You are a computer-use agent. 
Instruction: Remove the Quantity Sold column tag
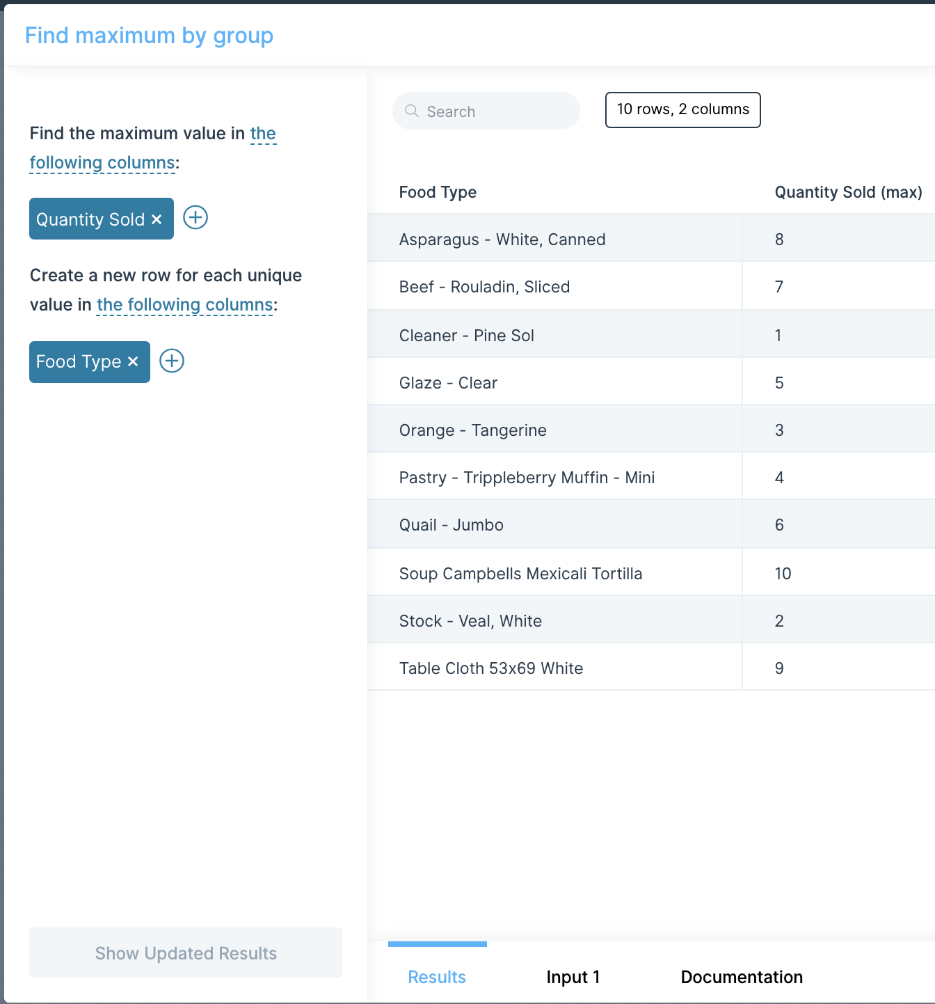pos(157,219)
